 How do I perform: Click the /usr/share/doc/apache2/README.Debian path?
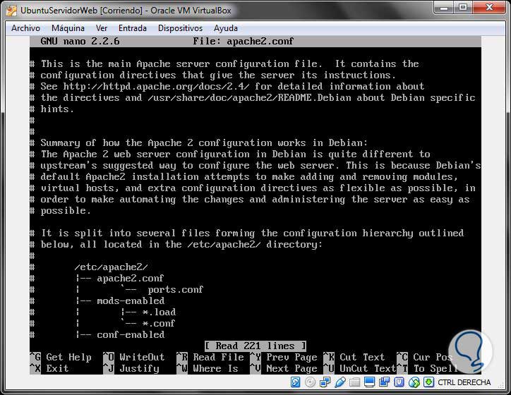click(249, 97)
